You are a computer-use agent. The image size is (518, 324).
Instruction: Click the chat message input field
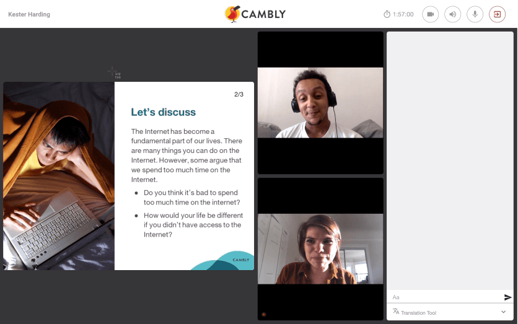tap(446, 297)
